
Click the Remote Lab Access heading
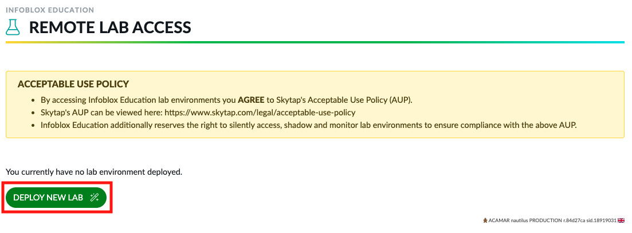point(110,27)
